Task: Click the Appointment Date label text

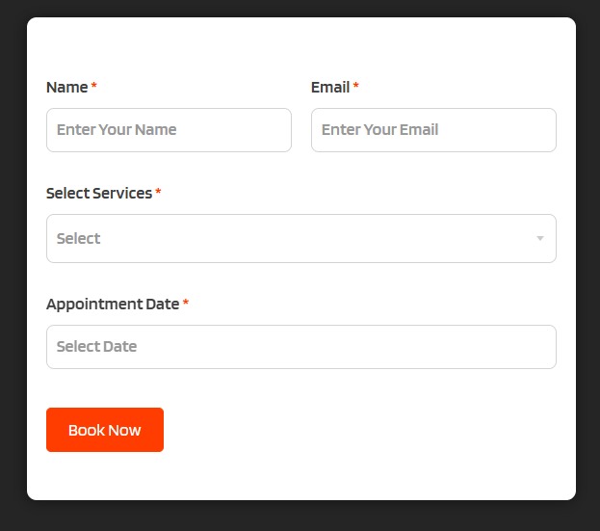Action: pyautogui.click(x=113, y=304)
